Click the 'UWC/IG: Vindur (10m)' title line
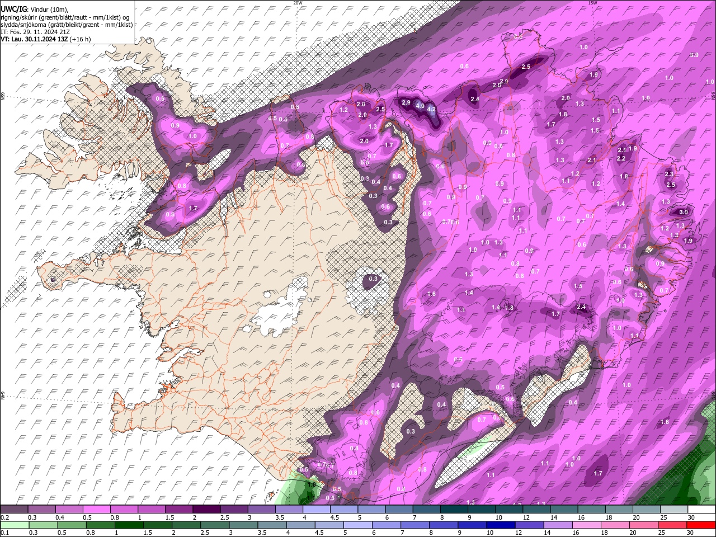 click(x=35, y=8)
